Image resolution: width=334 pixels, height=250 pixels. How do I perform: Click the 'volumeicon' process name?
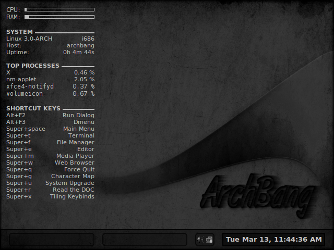click(x=25, y=94)
